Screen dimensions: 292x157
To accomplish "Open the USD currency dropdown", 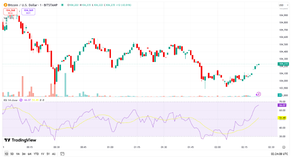I will [283, 5].
